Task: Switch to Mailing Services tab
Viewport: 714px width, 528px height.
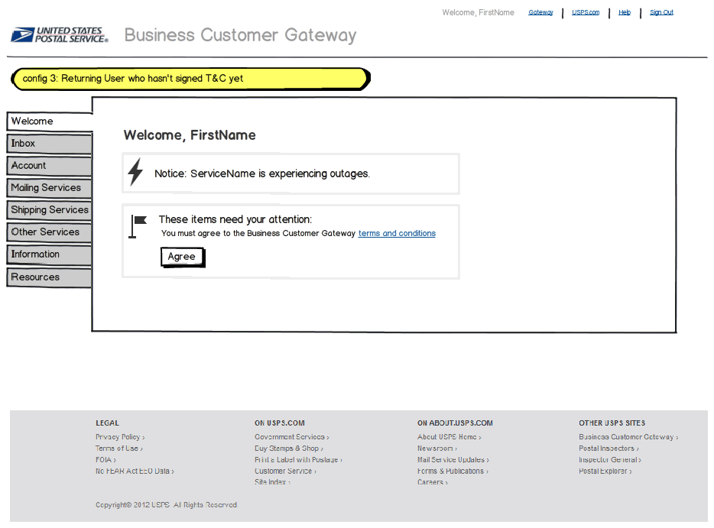Action: pyautogui.click(x=49, y=187)
